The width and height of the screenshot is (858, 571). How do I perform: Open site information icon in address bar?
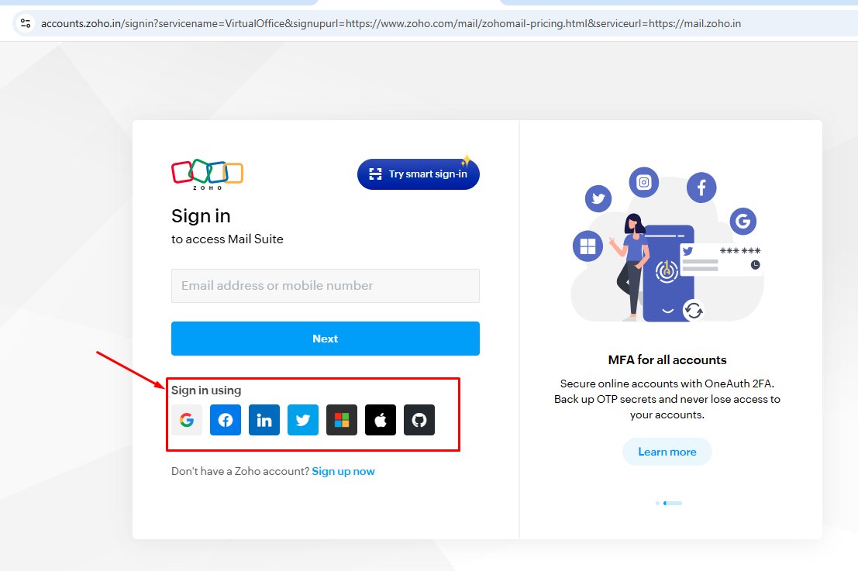click(x=25, y=23)
